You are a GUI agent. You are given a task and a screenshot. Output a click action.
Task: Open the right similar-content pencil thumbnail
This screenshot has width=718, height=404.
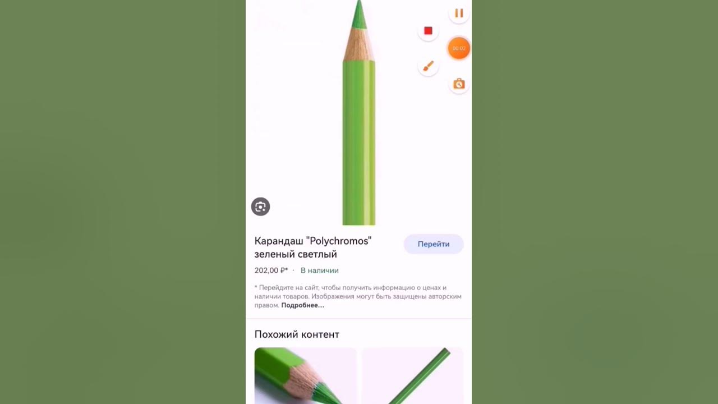pos(413,376)
